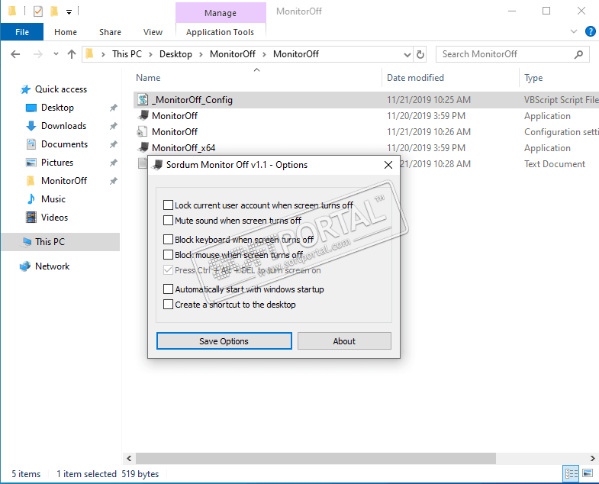Click the search magnifier icon
The height and width of the screenshot is (484, 599).
[x=578, y=54]
